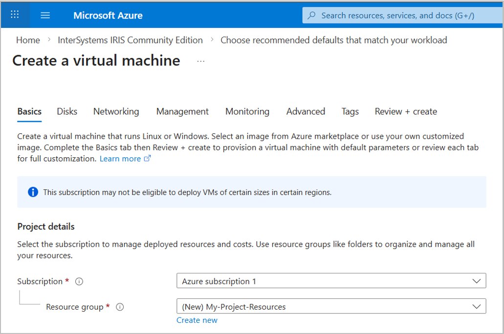504x334 pixels.
Task: Click Create new under Resource group
Action: pyautogui.click(x=197, y=320)
